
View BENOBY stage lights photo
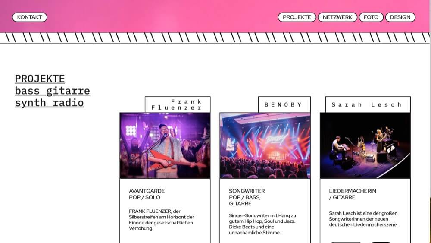tap(265, 145)
